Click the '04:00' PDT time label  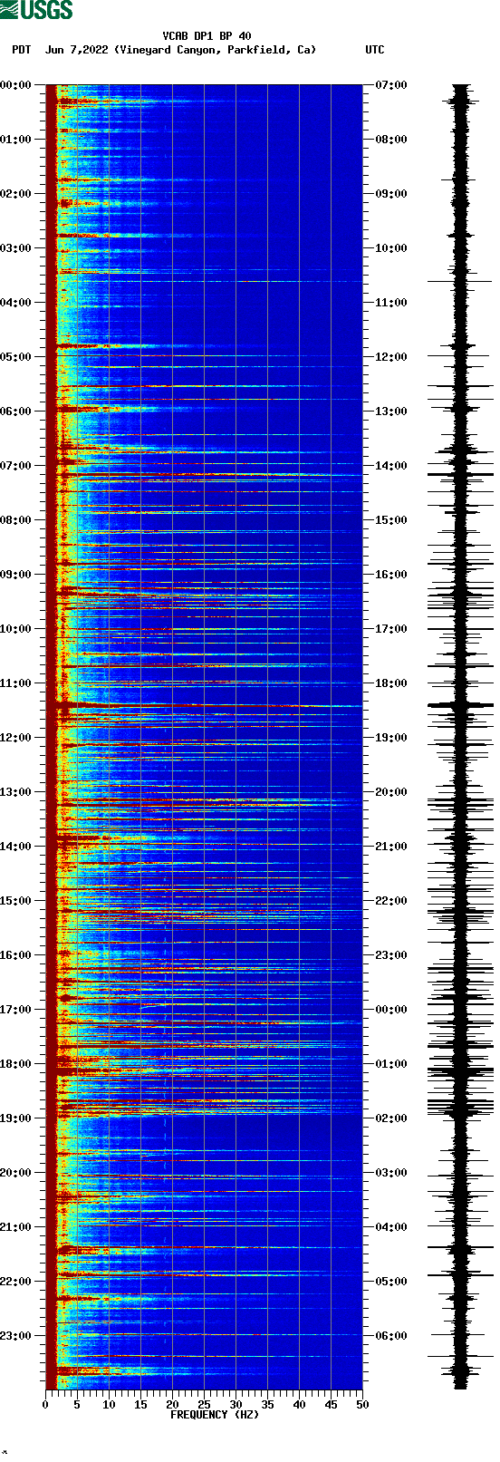point(16,303)
